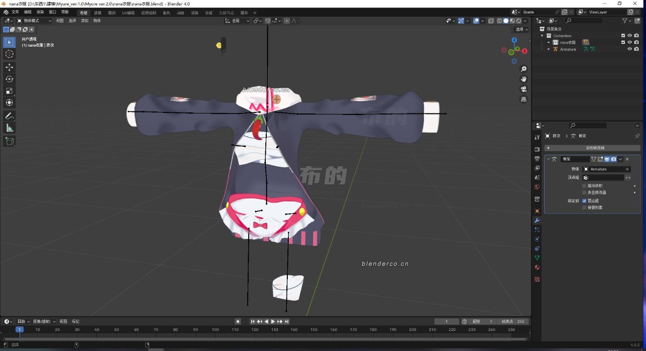This screenshot has width=646, height=351.
Task: Enable 骨骼封套 checkbox
Action: (x=584, y=207)
